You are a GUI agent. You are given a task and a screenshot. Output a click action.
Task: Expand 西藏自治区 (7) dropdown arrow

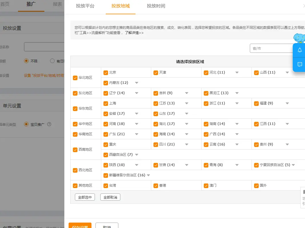[x=137, y=155]
